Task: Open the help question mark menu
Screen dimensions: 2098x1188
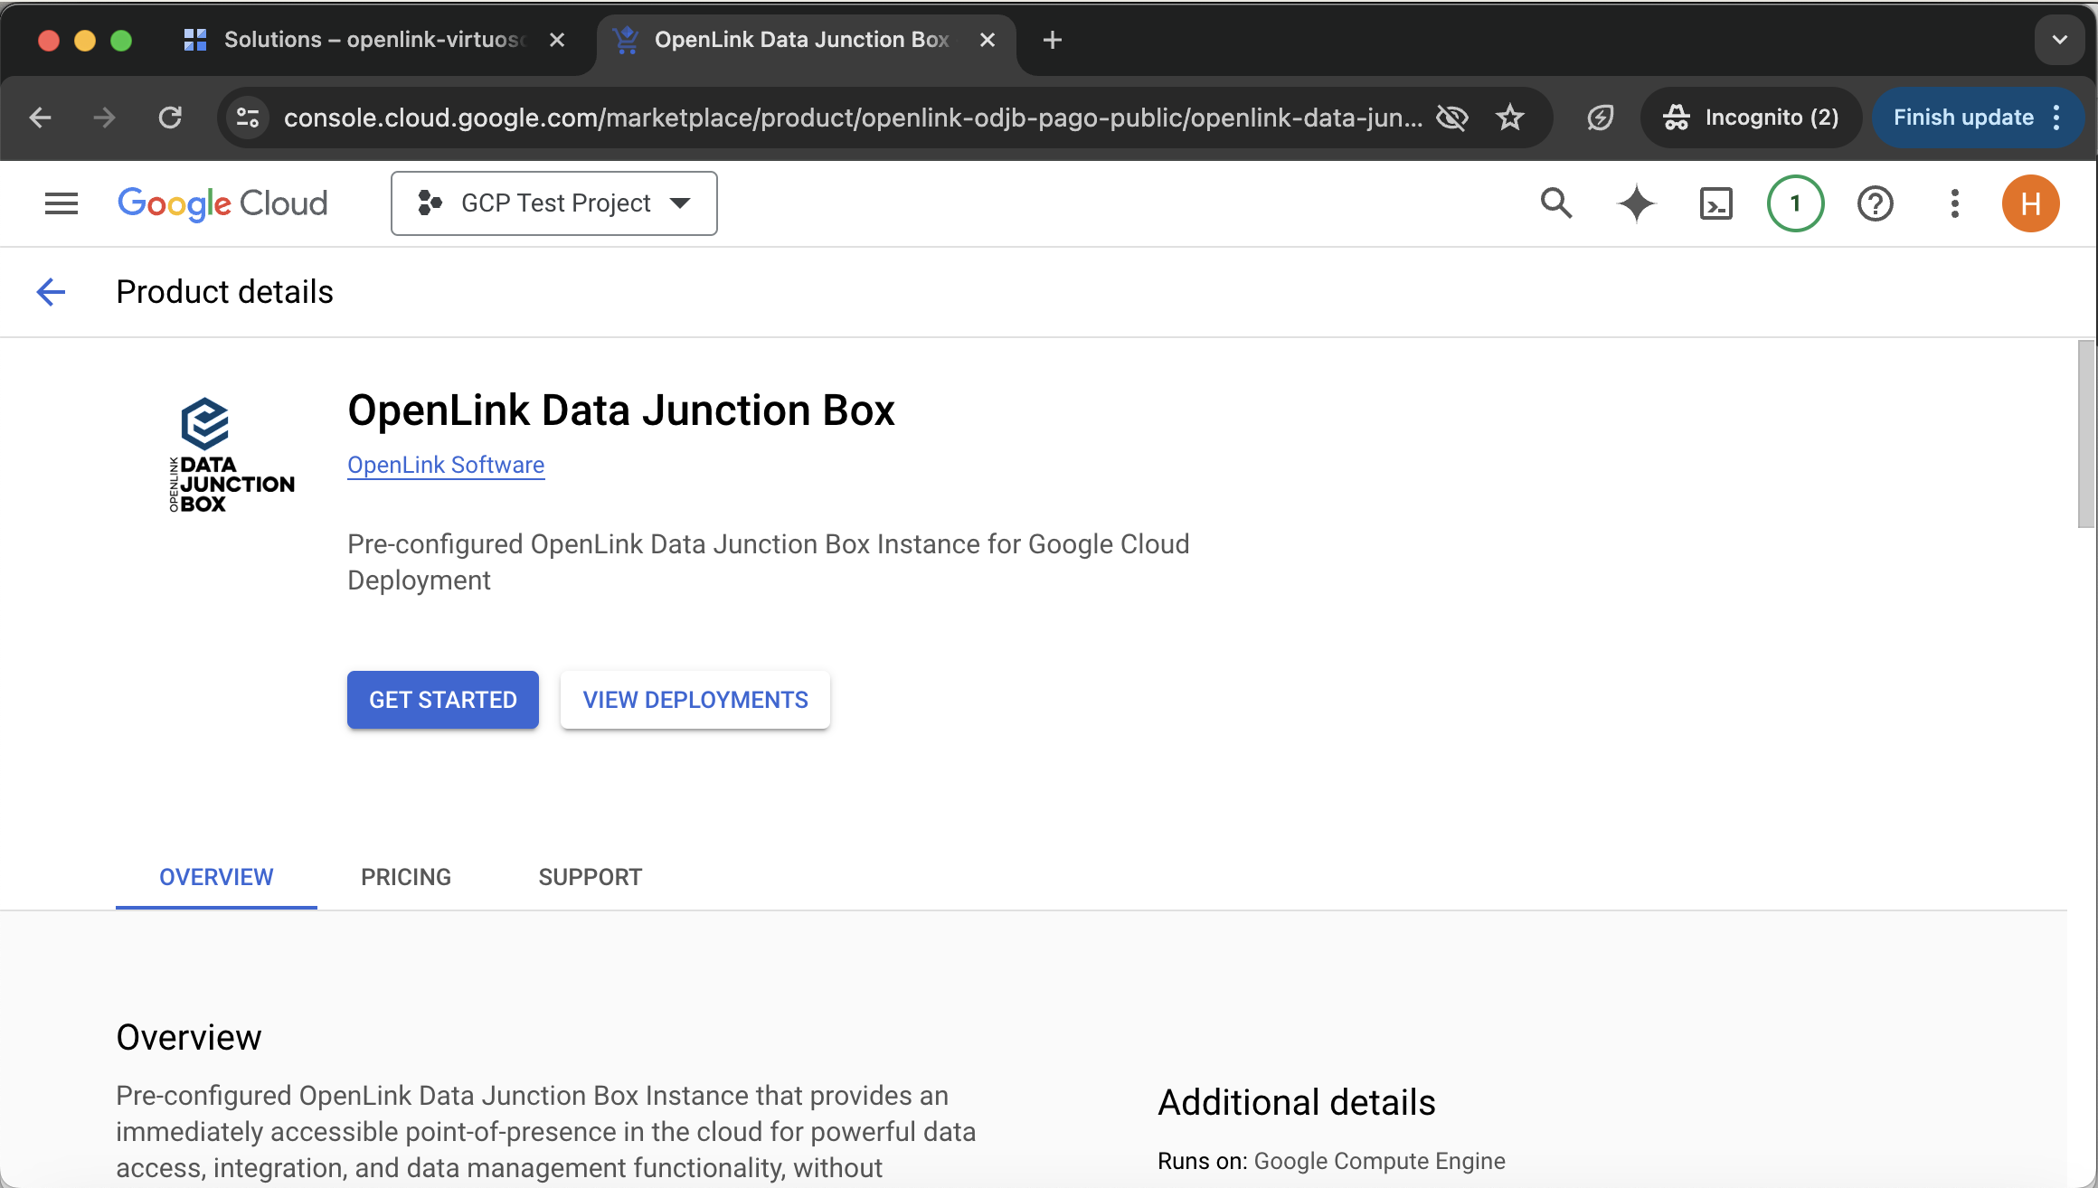Action: pos(1875,203)
